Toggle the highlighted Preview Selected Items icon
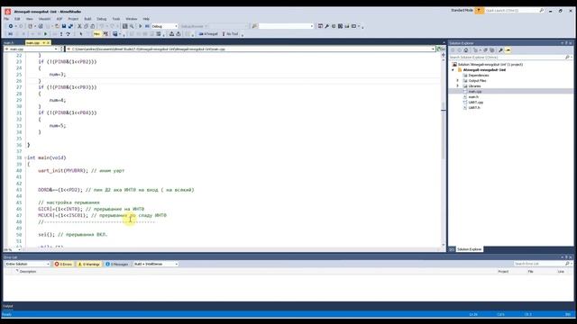Screen dimensions: 577x324 508,50
